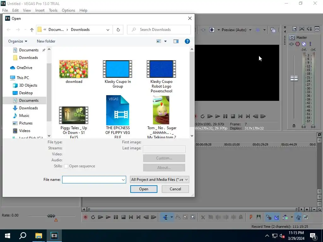The image size is (323, 242).
Task: Click Pause in the timeline transport bar
Action: click(x=116, y=217)
